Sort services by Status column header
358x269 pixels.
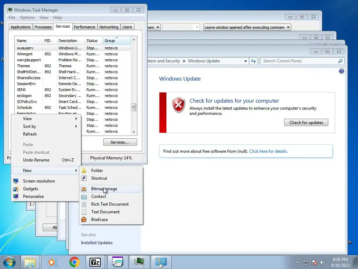pos(93,41)
